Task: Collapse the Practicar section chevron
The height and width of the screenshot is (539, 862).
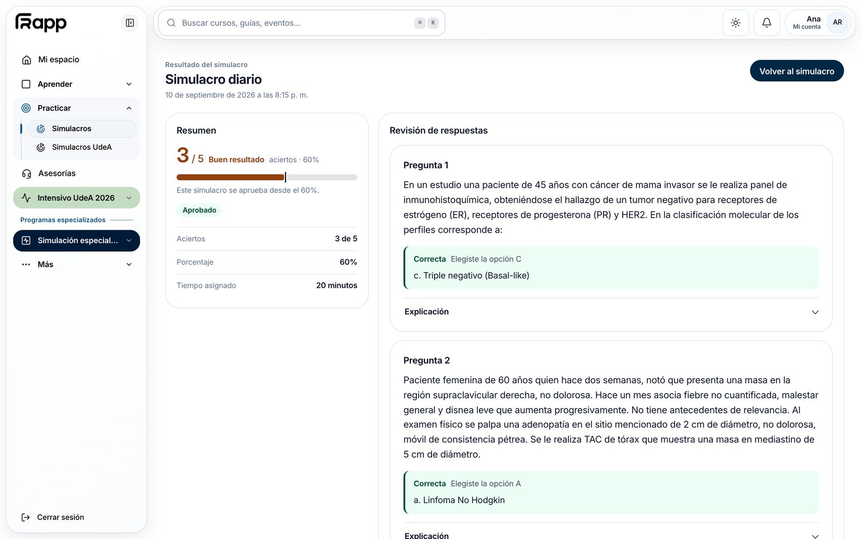Action: (129, 108)
